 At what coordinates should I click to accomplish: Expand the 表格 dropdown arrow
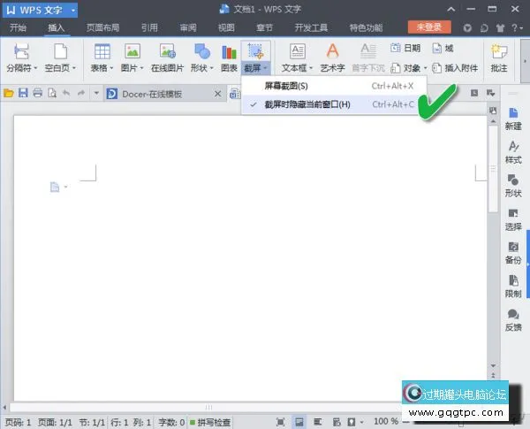(111, 68)
